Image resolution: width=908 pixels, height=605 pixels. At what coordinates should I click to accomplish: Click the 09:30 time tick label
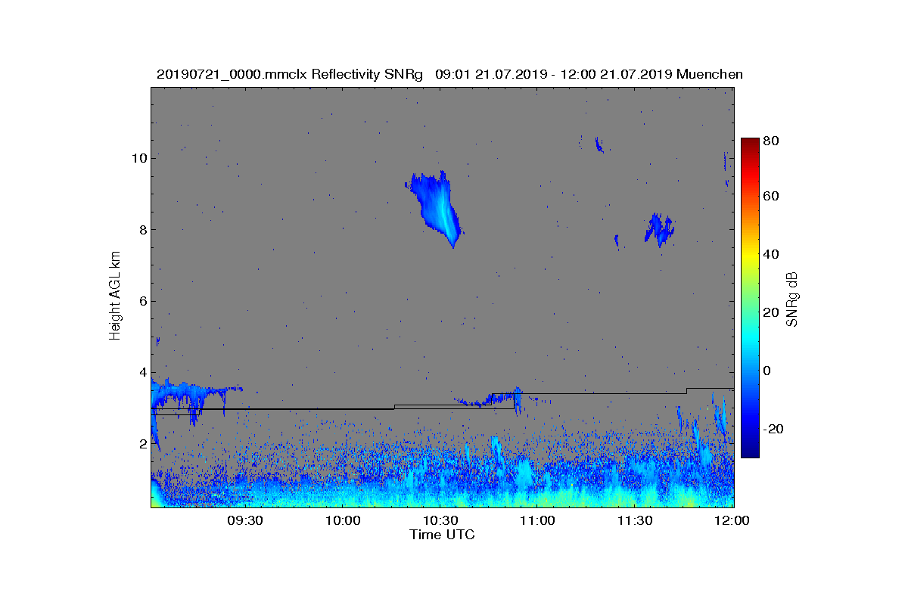tap(244, 521)
